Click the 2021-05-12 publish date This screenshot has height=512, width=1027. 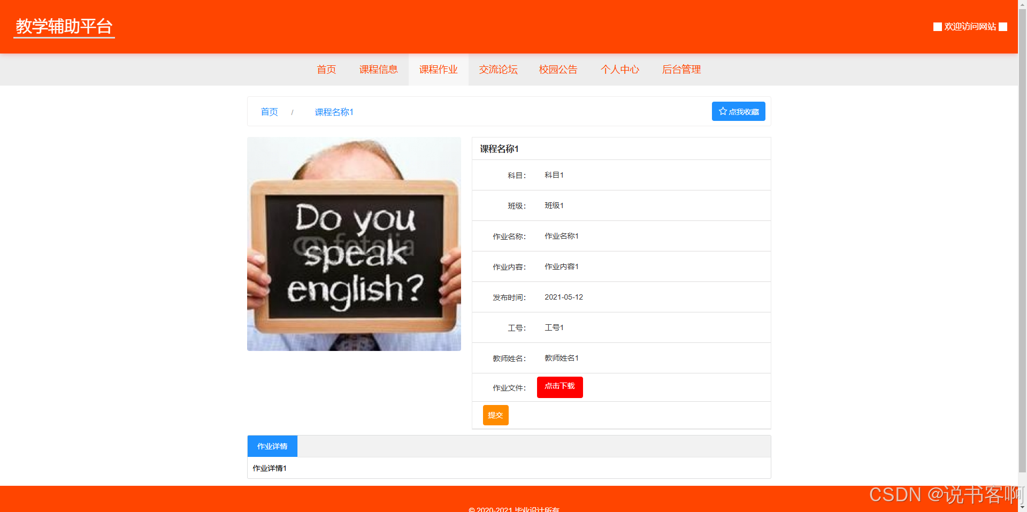click(564, 297)
